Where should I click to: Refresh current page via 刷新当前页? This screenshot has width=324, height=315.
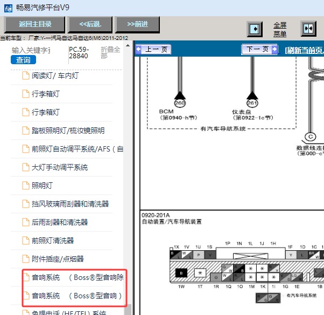click(x=304, y=50)
